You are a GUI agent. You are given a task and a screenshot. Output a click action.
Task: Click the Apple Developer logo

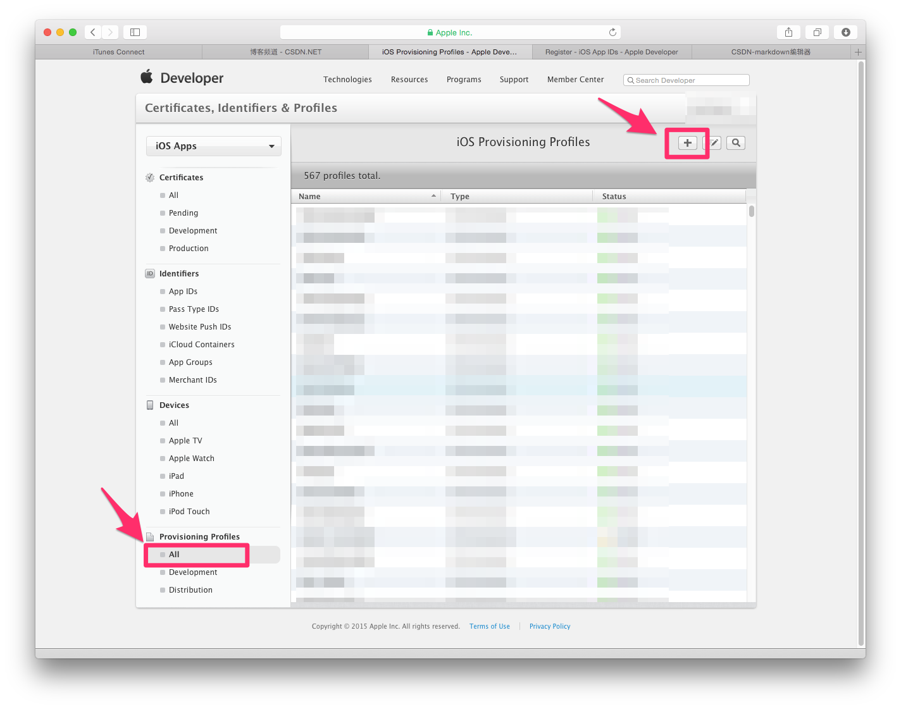147,77
